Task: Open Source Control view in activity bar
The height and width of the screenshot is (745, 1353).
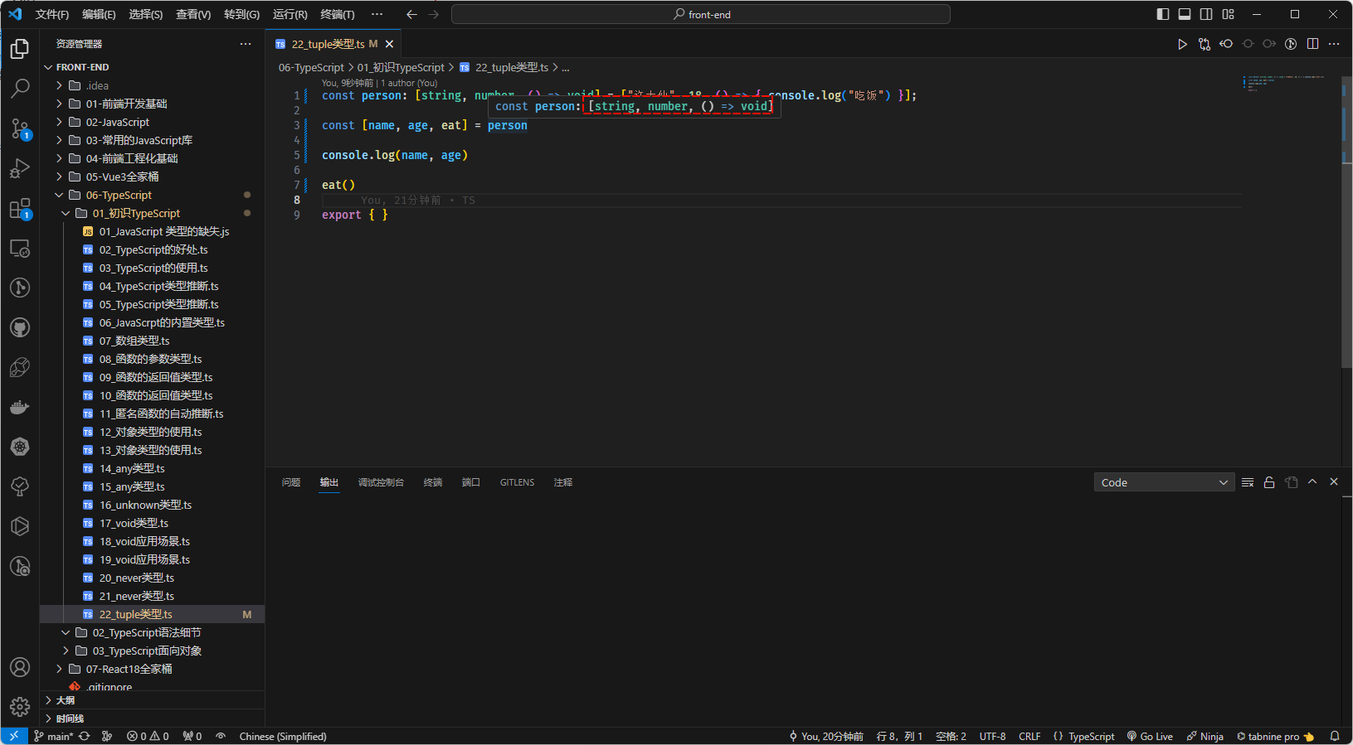Action: tap(20, 128)
